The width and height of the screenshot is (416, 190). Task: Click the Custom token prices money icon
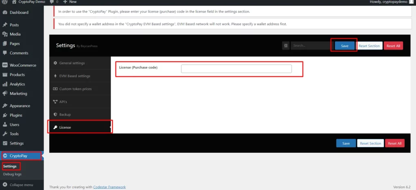(x=55, y=89)
